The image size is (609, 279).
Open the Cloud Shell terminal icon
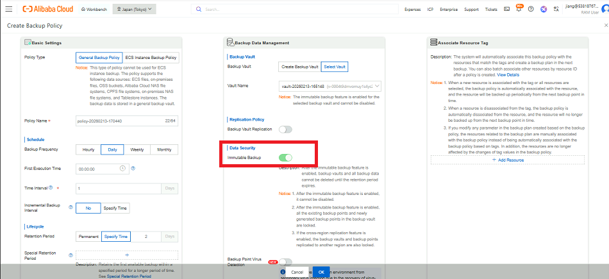coord(507,10)
